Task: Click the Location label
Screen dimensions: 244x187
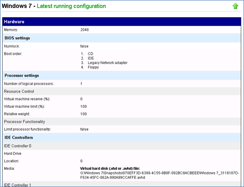Action: point(11,161)
